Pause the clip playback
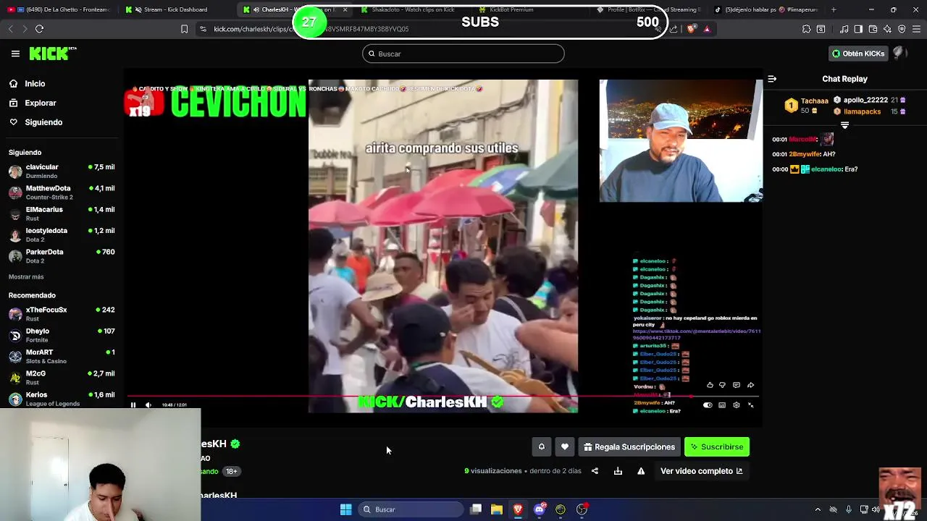927x521 pixels. [x=133, y=405]
